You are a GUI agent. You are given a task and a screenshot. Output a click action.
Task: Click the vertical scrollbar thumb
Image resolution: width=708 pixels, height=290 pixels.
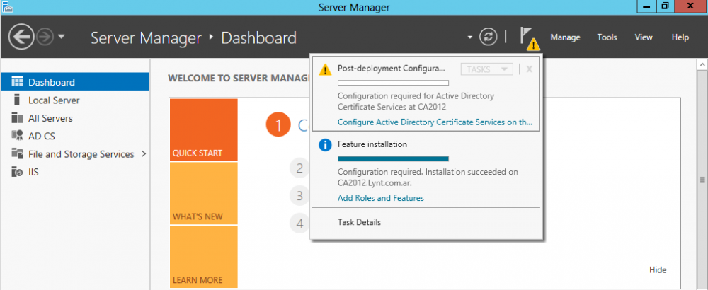click(x=702, y=180)
